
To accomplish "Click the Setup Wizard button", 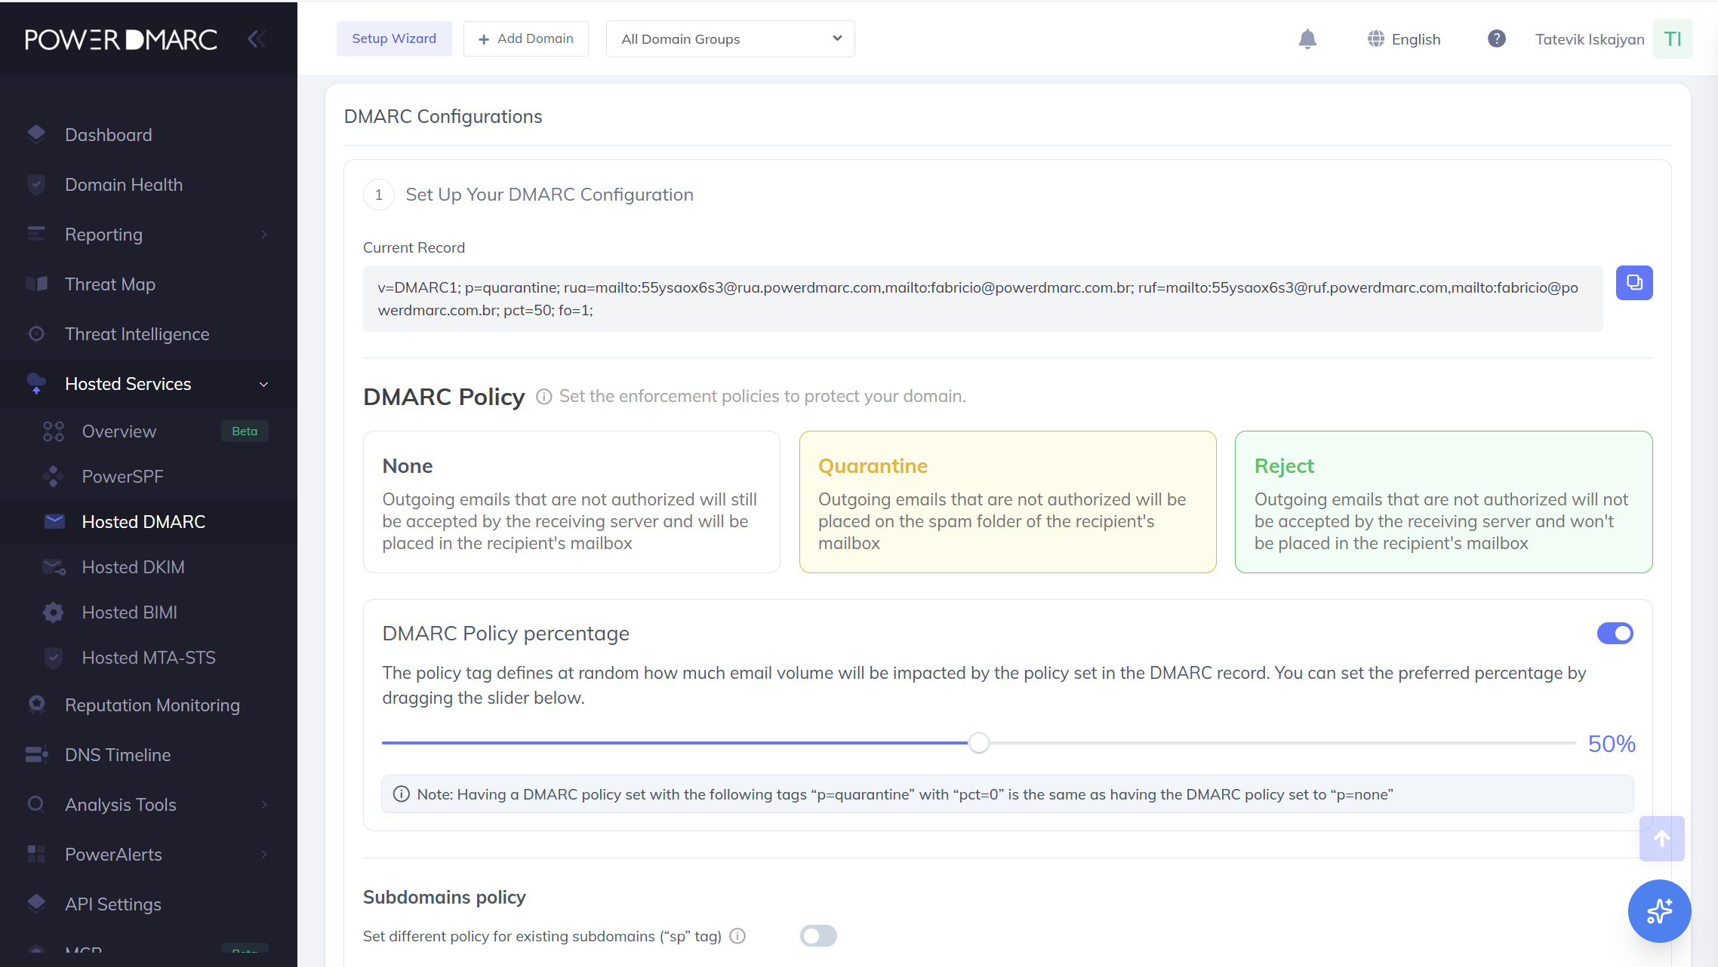I will click(x=394, y=38).
